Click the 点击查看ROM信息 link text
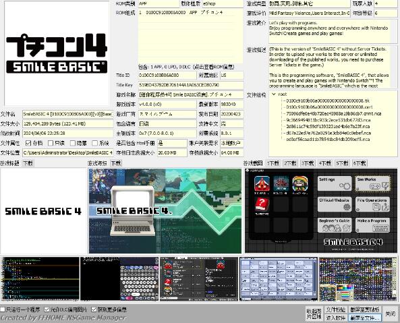The width and height of the screenshot is (400, 323). click(214, 67)
